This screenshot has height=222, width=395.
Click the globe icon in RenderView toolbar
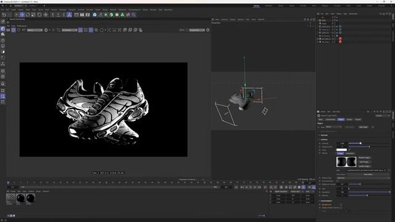click(46, 30)
